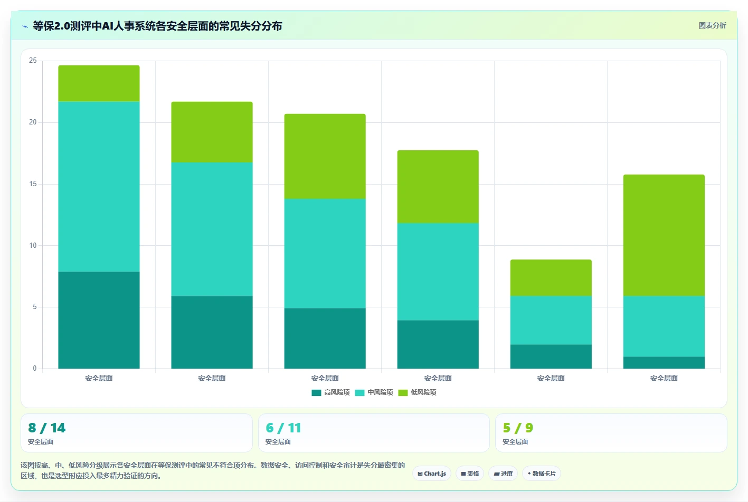Viewport: 748px width, 502px height.
Task: Click the y-axis tick label 10
Action: [x=33, y=245]
